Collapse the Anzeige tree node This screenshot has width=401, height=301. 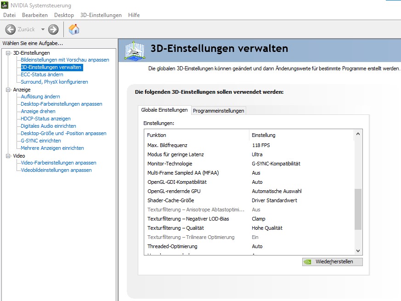8,90
